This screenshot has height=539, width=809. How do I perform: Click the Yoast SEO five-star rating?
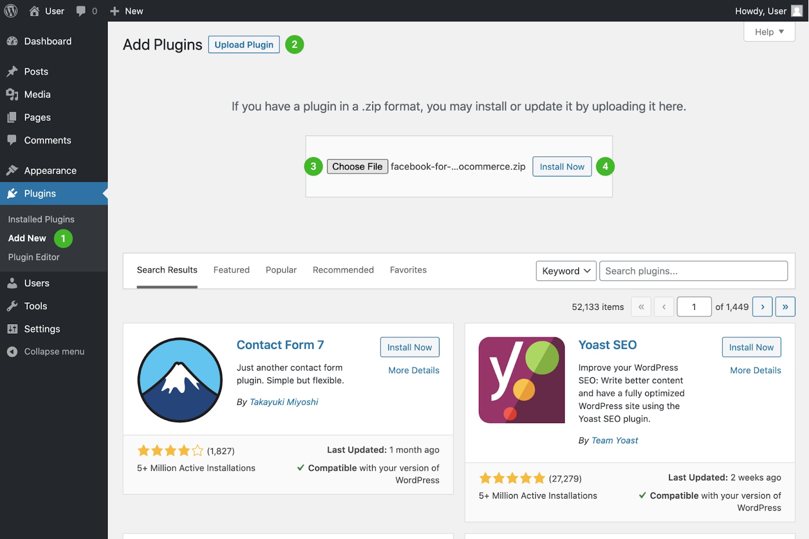point(512,478)
